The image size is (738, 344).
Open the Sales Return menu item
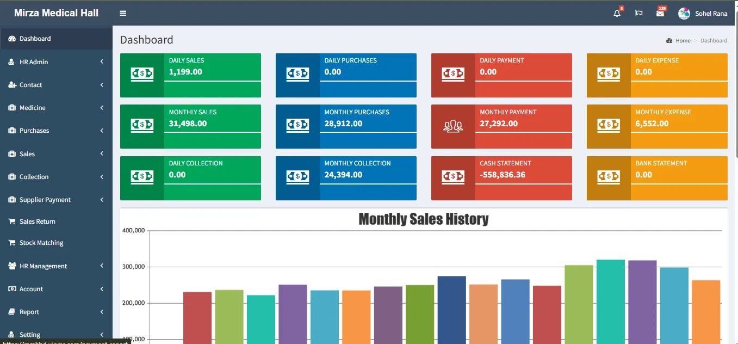tap(56, 222)
